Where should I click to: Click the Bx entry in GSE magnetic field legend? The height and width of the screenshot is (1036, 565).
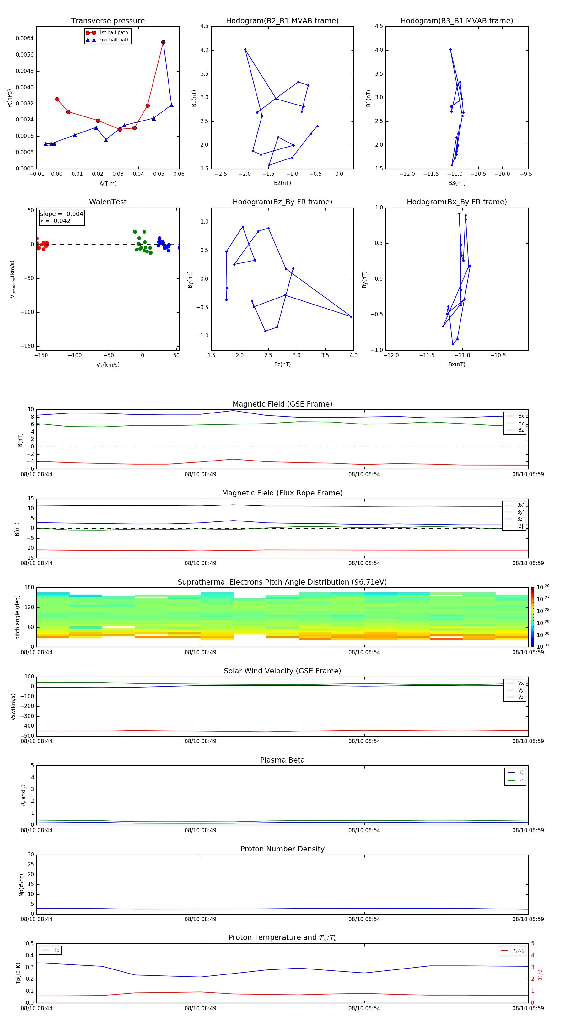coord(515,416)
